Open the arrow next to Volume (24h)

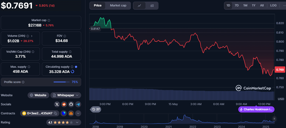[x=31, y=36]
